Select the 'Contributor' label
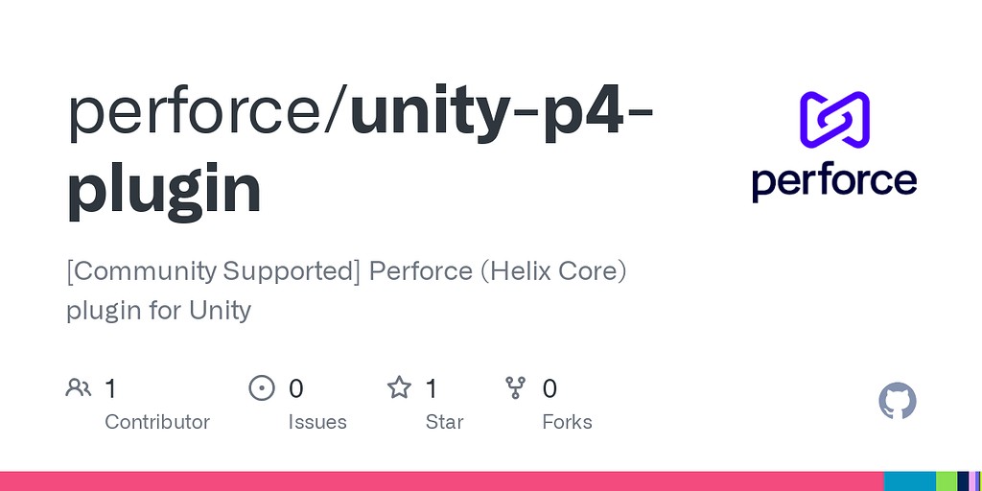The height and width of the screenshot is (491, 982). coord(157,422)
